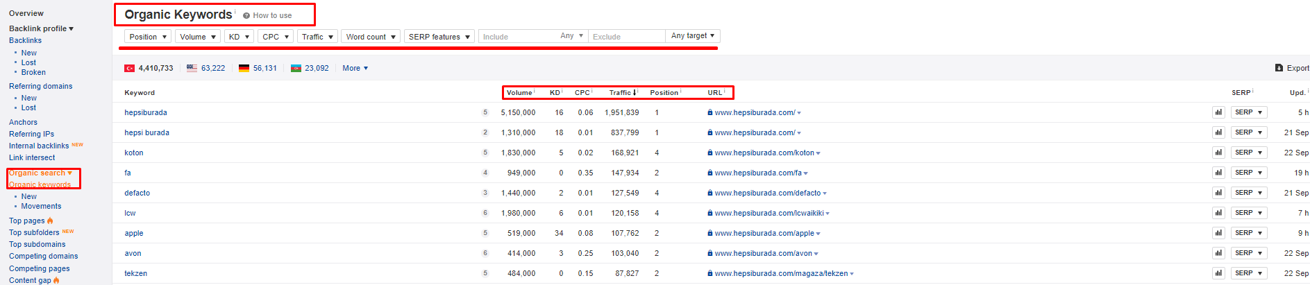Image resolution: width=1310 pixels, height=285 pixels.
Task: Click the Exclude keywords input field
Action: pyautogui.click(x=626, y=36)
